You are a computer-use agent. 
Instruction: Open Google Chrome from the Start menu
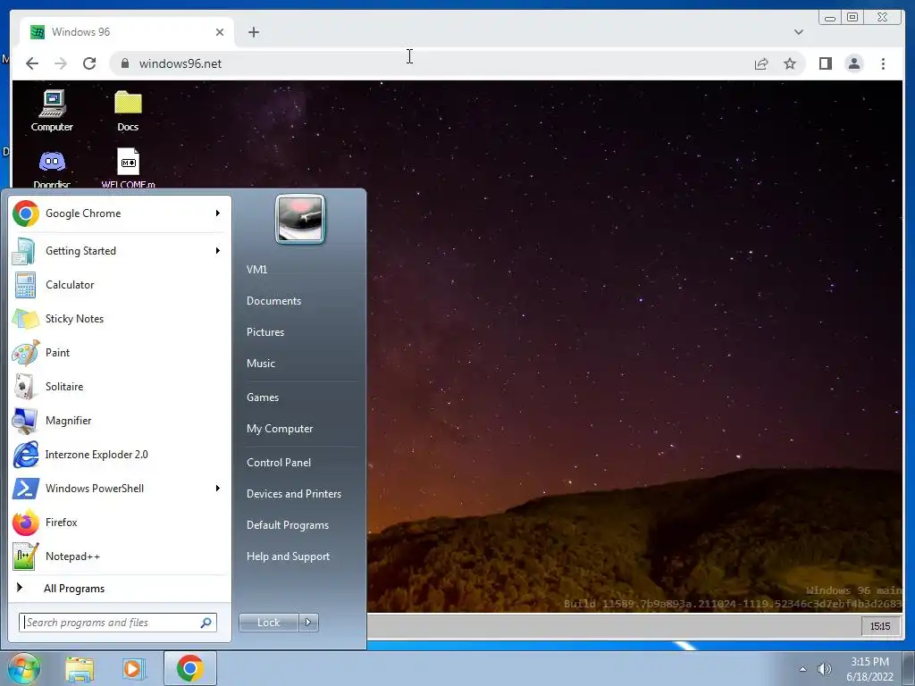pyautogui.click(x=120, y=213)
